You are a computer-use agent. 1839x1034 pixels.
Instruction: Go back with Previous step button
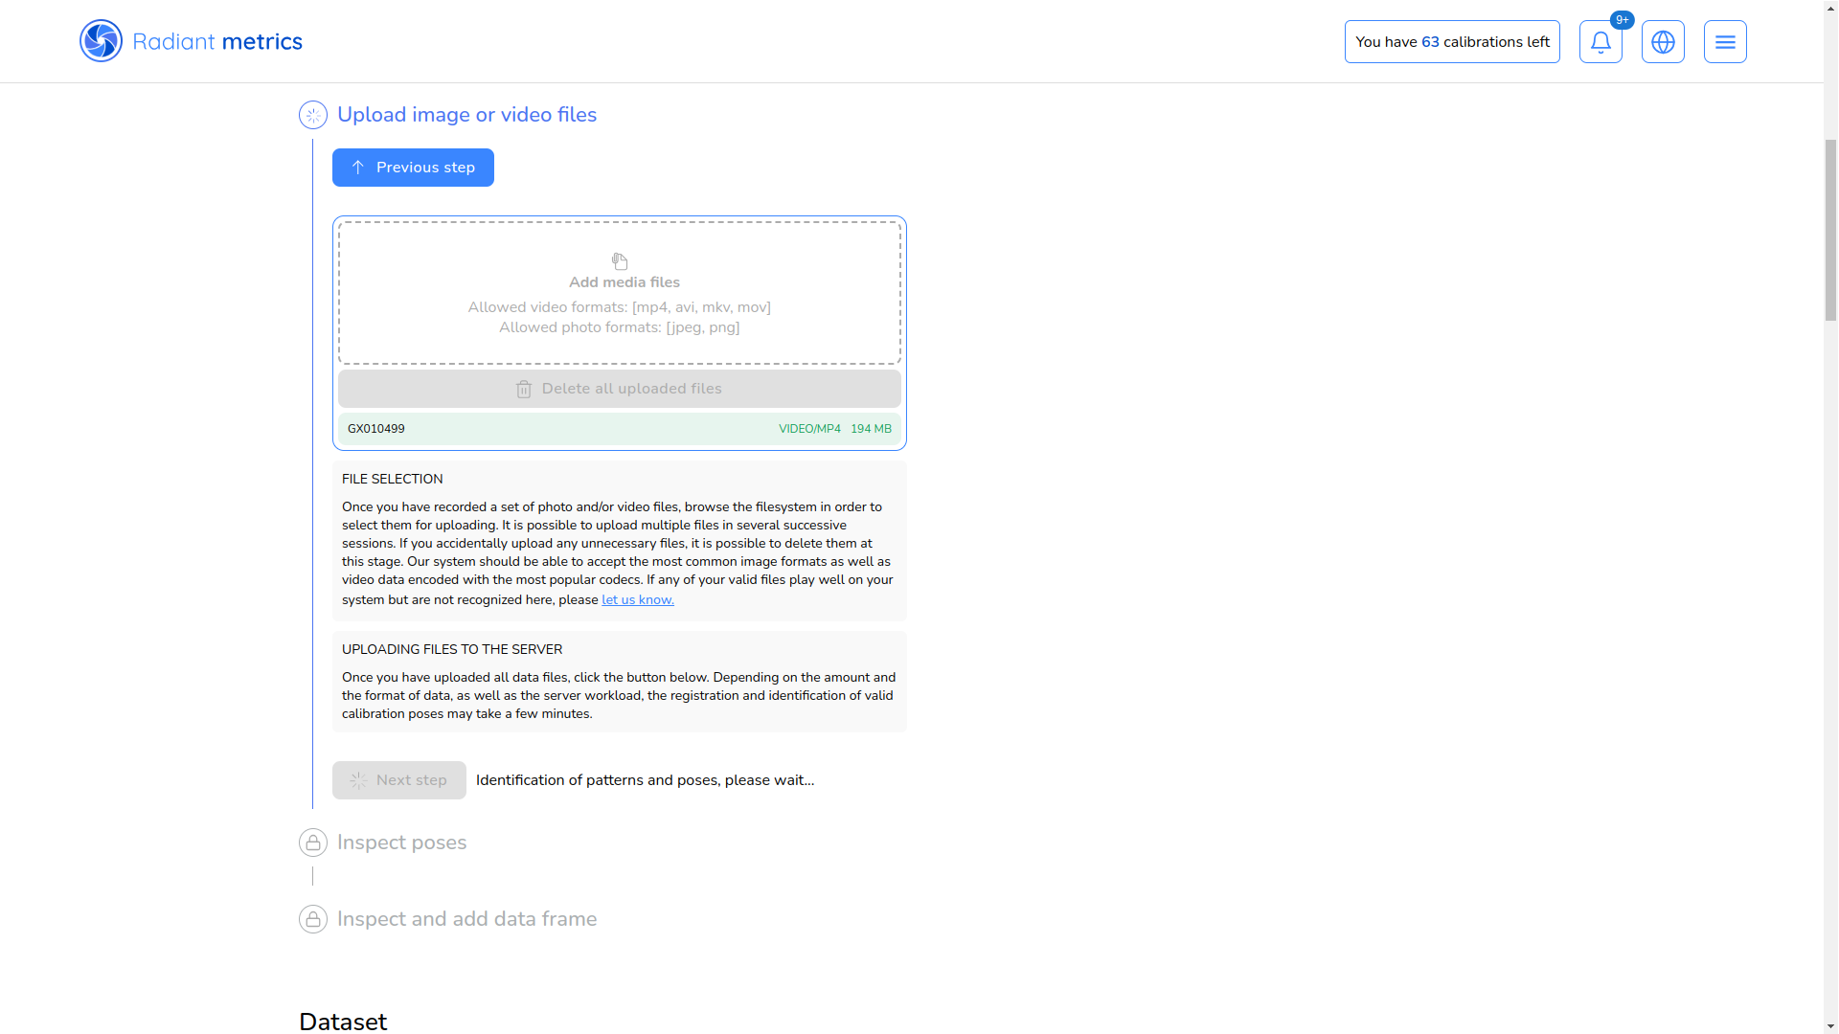[413, 168]
